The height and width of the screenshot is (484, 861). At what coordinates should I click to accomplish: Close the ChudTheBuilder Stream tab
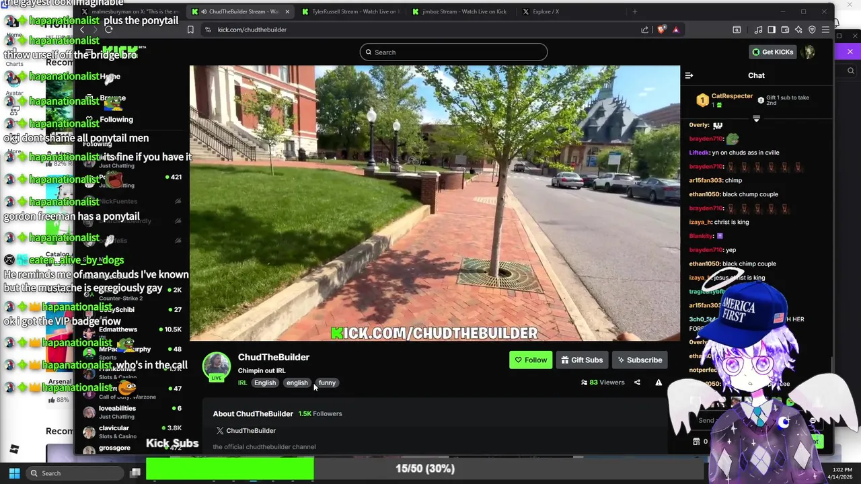287,11
